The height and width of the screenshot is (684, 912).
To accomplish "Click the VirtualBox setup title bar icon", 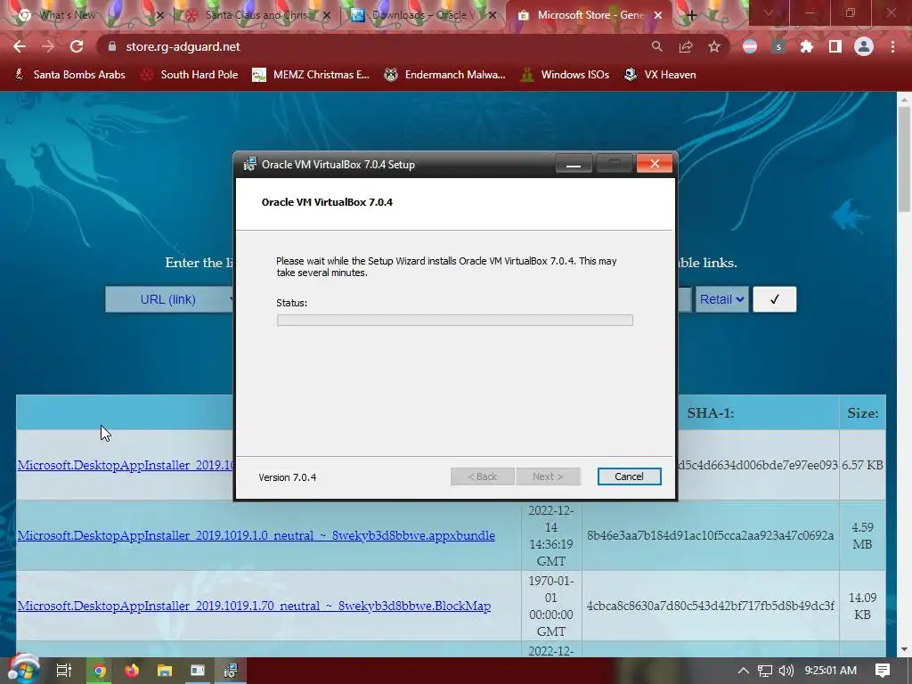I will [x=249, y=164].
